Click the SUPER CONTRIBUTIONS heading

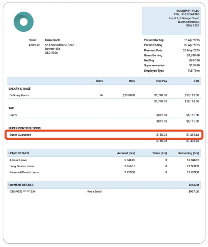(x=24, y=128)
